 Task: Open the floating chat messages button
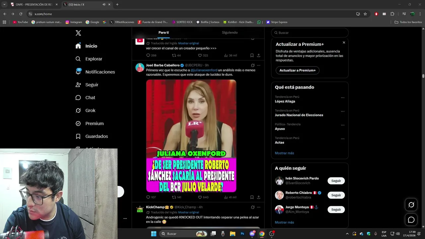point(411,220)
